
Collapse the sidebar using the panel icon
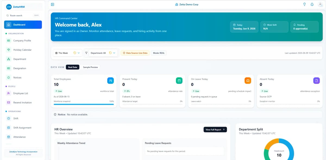(52, 4)
